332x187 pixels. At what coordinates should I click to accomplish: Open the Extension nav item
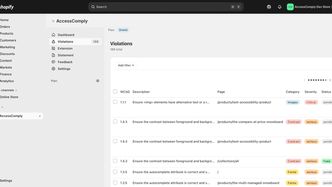click(75, 48)
